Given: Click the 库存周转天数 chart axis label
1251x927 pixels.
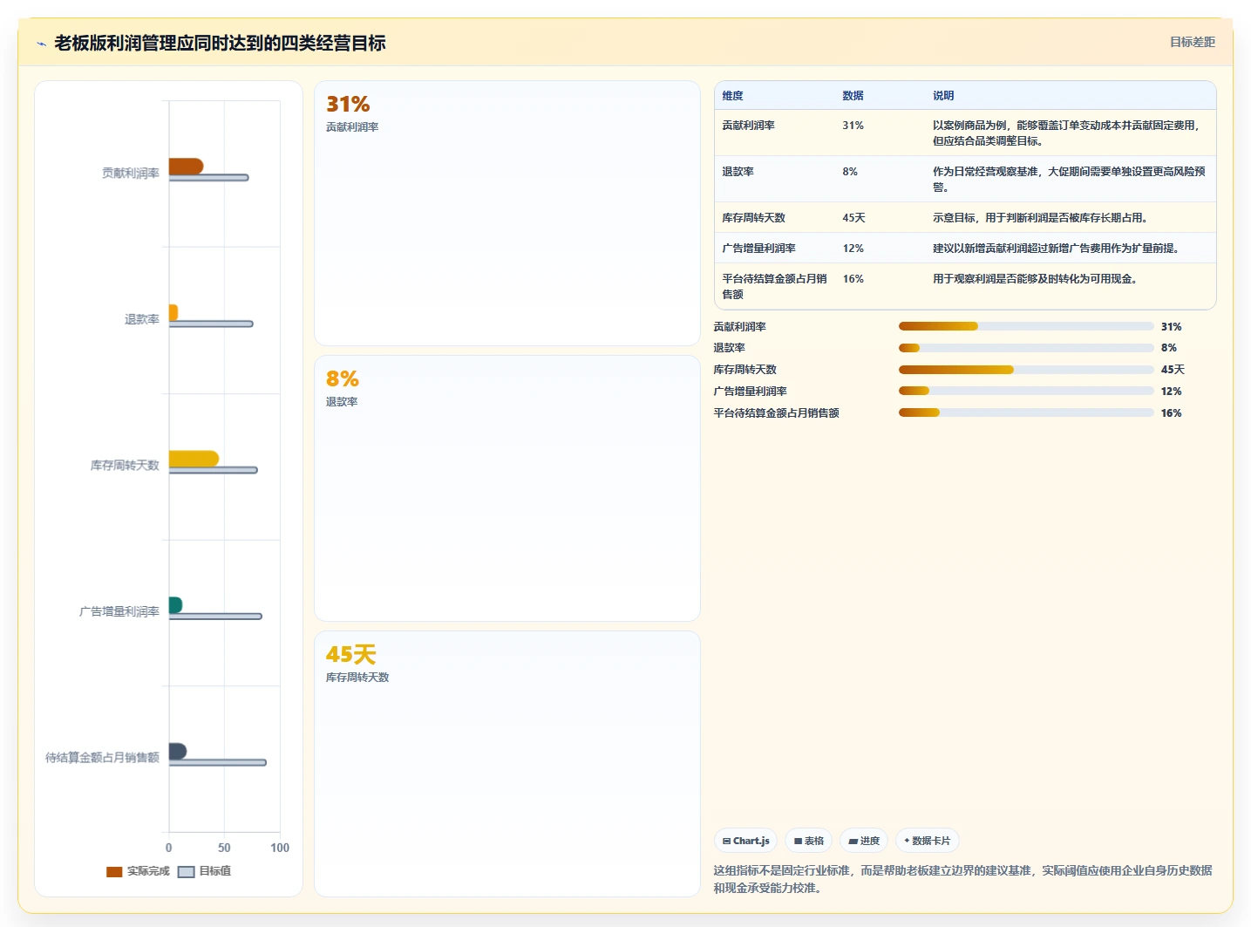Looking at the screenshot, I should 125,466.
